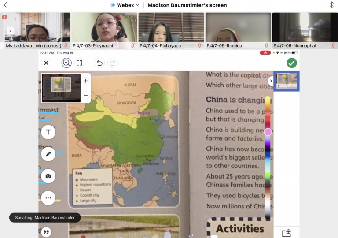Select page 1 thumbnail in sidebar
Image resolution: width=338 pixels, height=238 pixels.
click(x=287, y=81)
